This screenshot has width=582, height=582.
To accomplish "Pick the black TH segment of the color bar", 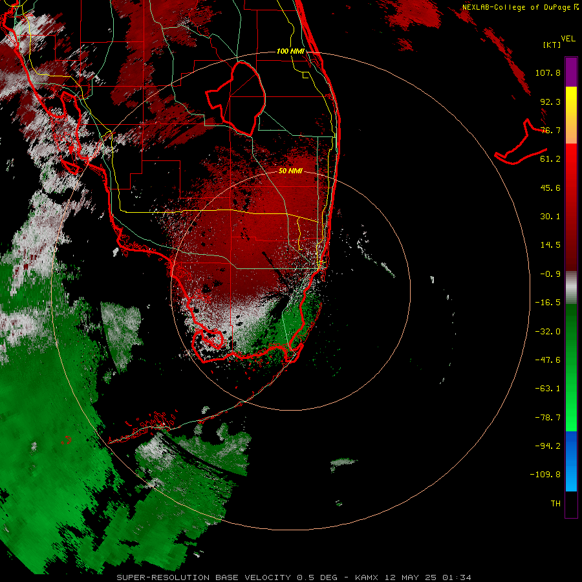I will (x=571, y=504).
